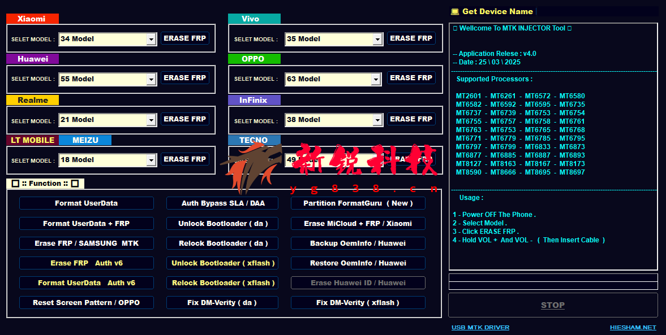This screenshot has height=335, width=666.
Task: Click Restore OemInfo / Huawei
Action: (x=358, y=263)
